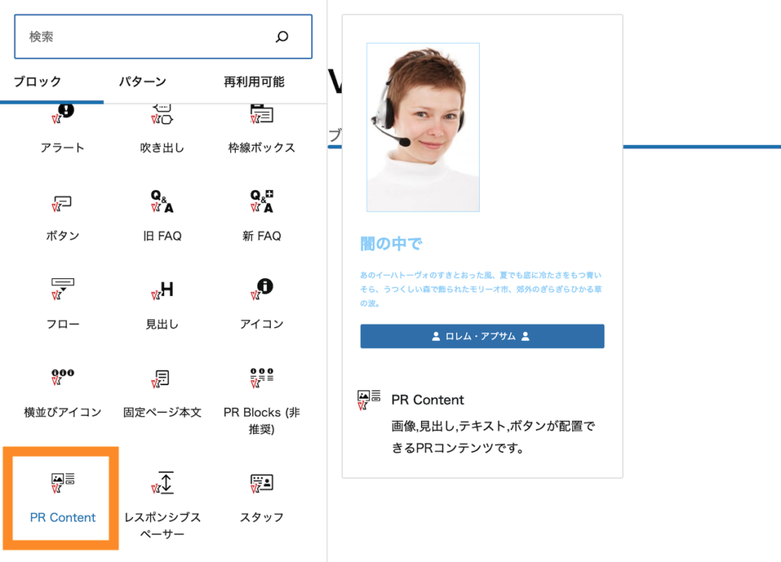
Task: Insert the フロー block
Action: (x=63, y=305)
